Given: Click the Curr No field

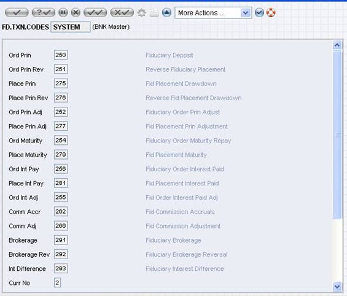Looking at the screenshot, I should coord(57,282).
